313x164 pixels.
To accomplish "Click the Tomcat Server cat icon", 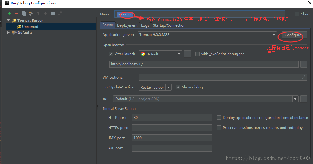I will (x=14, y=21).
